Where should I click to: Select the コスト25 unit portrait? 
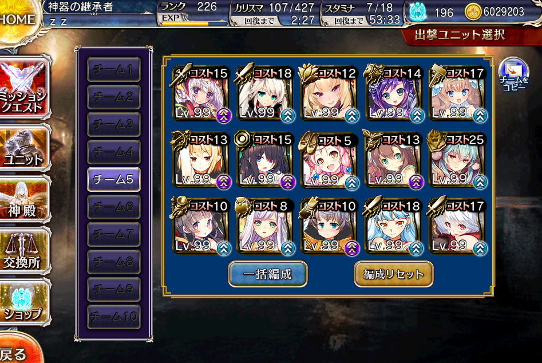(x=457, y=159)
